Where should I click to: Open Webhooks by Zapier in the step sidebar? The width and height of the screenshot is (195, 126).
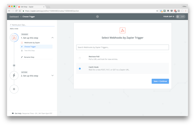pos(32,43)
